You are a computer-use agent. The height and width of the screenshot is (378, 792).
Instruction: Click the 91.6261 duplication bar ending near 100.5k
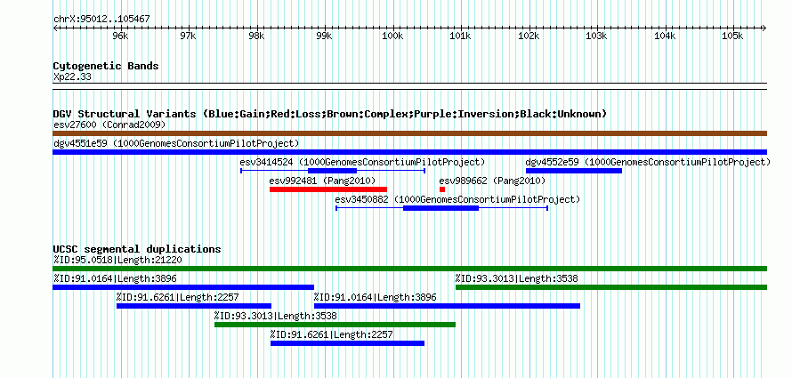pos(348,343)
